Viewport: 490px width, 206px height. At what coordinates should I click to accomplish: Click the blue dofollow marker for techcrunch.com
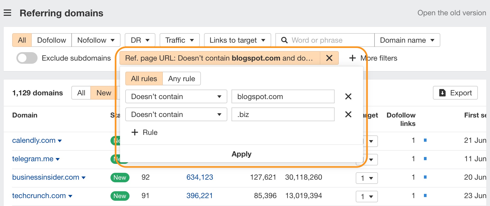coord(425,195)
